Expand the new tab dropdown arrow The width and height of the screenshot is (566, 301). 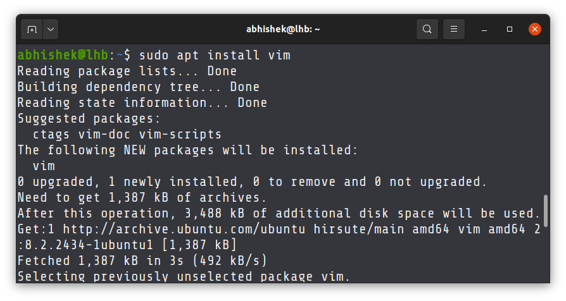click(50, 29)
